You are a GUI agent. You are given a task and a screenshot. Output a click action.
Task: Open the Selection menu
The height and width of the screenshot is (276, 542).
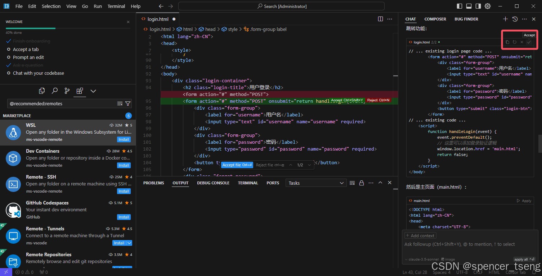tap(51, 6)
